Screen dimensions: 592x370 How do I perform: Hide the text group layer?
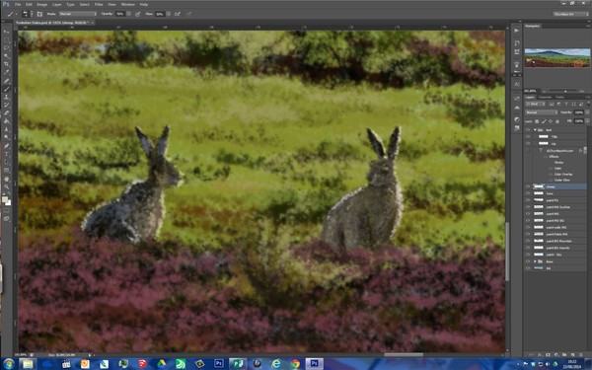(x=528, y=130)
